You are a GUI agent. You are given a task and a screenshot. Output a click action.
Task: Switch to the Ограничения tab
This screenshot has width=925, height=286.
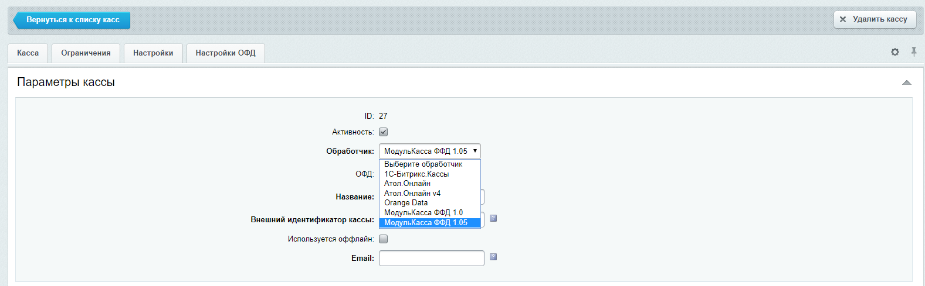86,53
